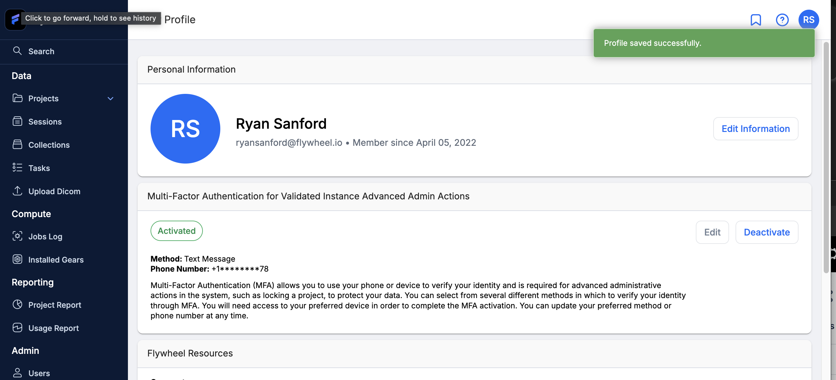The image size is (836, 380).
Task: Click the large RS profile avatar
Action: pos(185,129)
